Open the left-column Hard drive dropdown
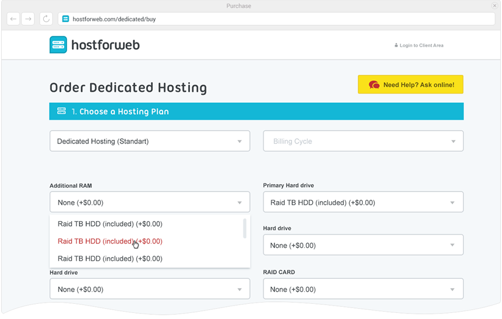 (x=150, y=289)
